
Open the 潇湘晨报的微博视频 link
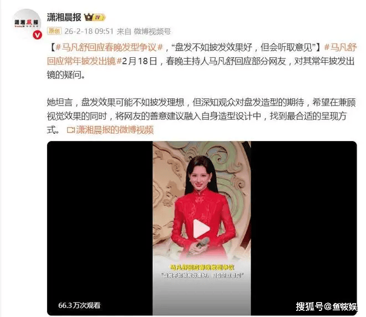115,130
